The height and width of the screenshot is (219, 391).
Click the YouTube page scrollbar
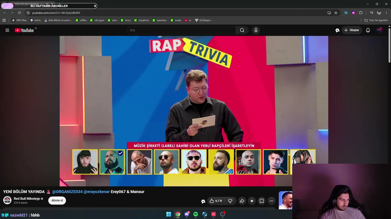[x=389, y=45]
